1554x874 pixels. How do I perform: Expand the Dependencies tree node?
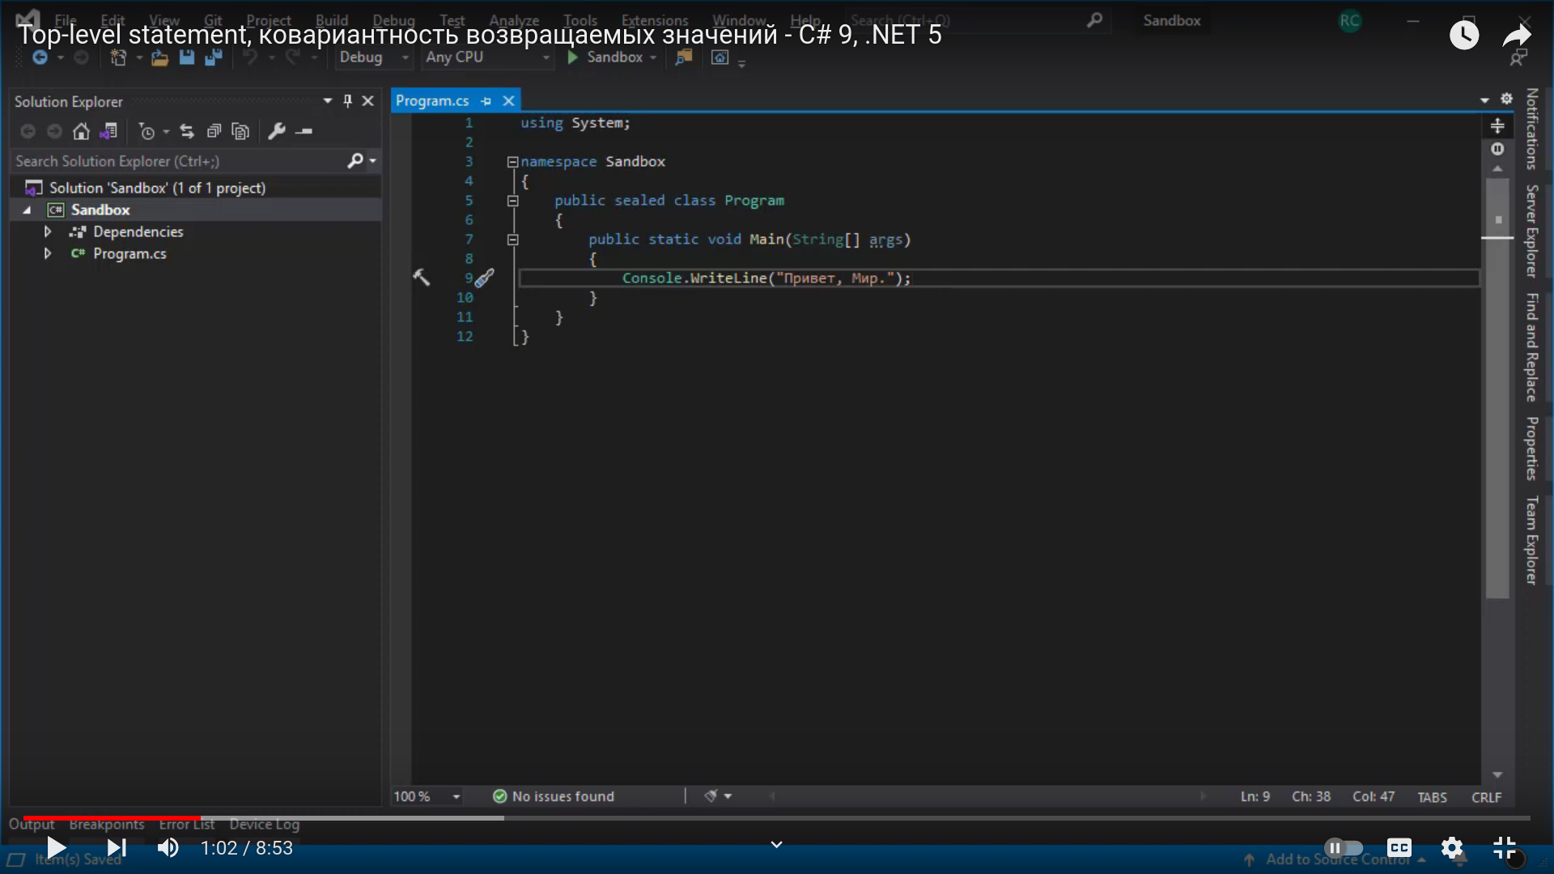coord(48,231)
